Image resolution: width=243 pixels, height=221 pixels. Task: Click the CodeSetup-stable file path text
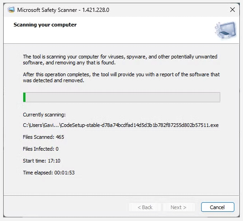point(121,125)
